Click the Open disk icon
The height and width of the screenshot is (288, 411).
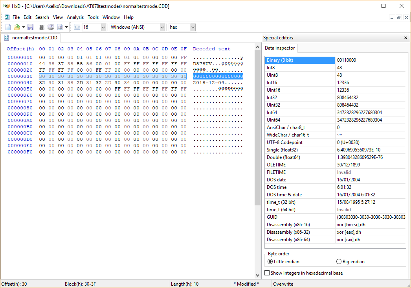pos(50,27)
